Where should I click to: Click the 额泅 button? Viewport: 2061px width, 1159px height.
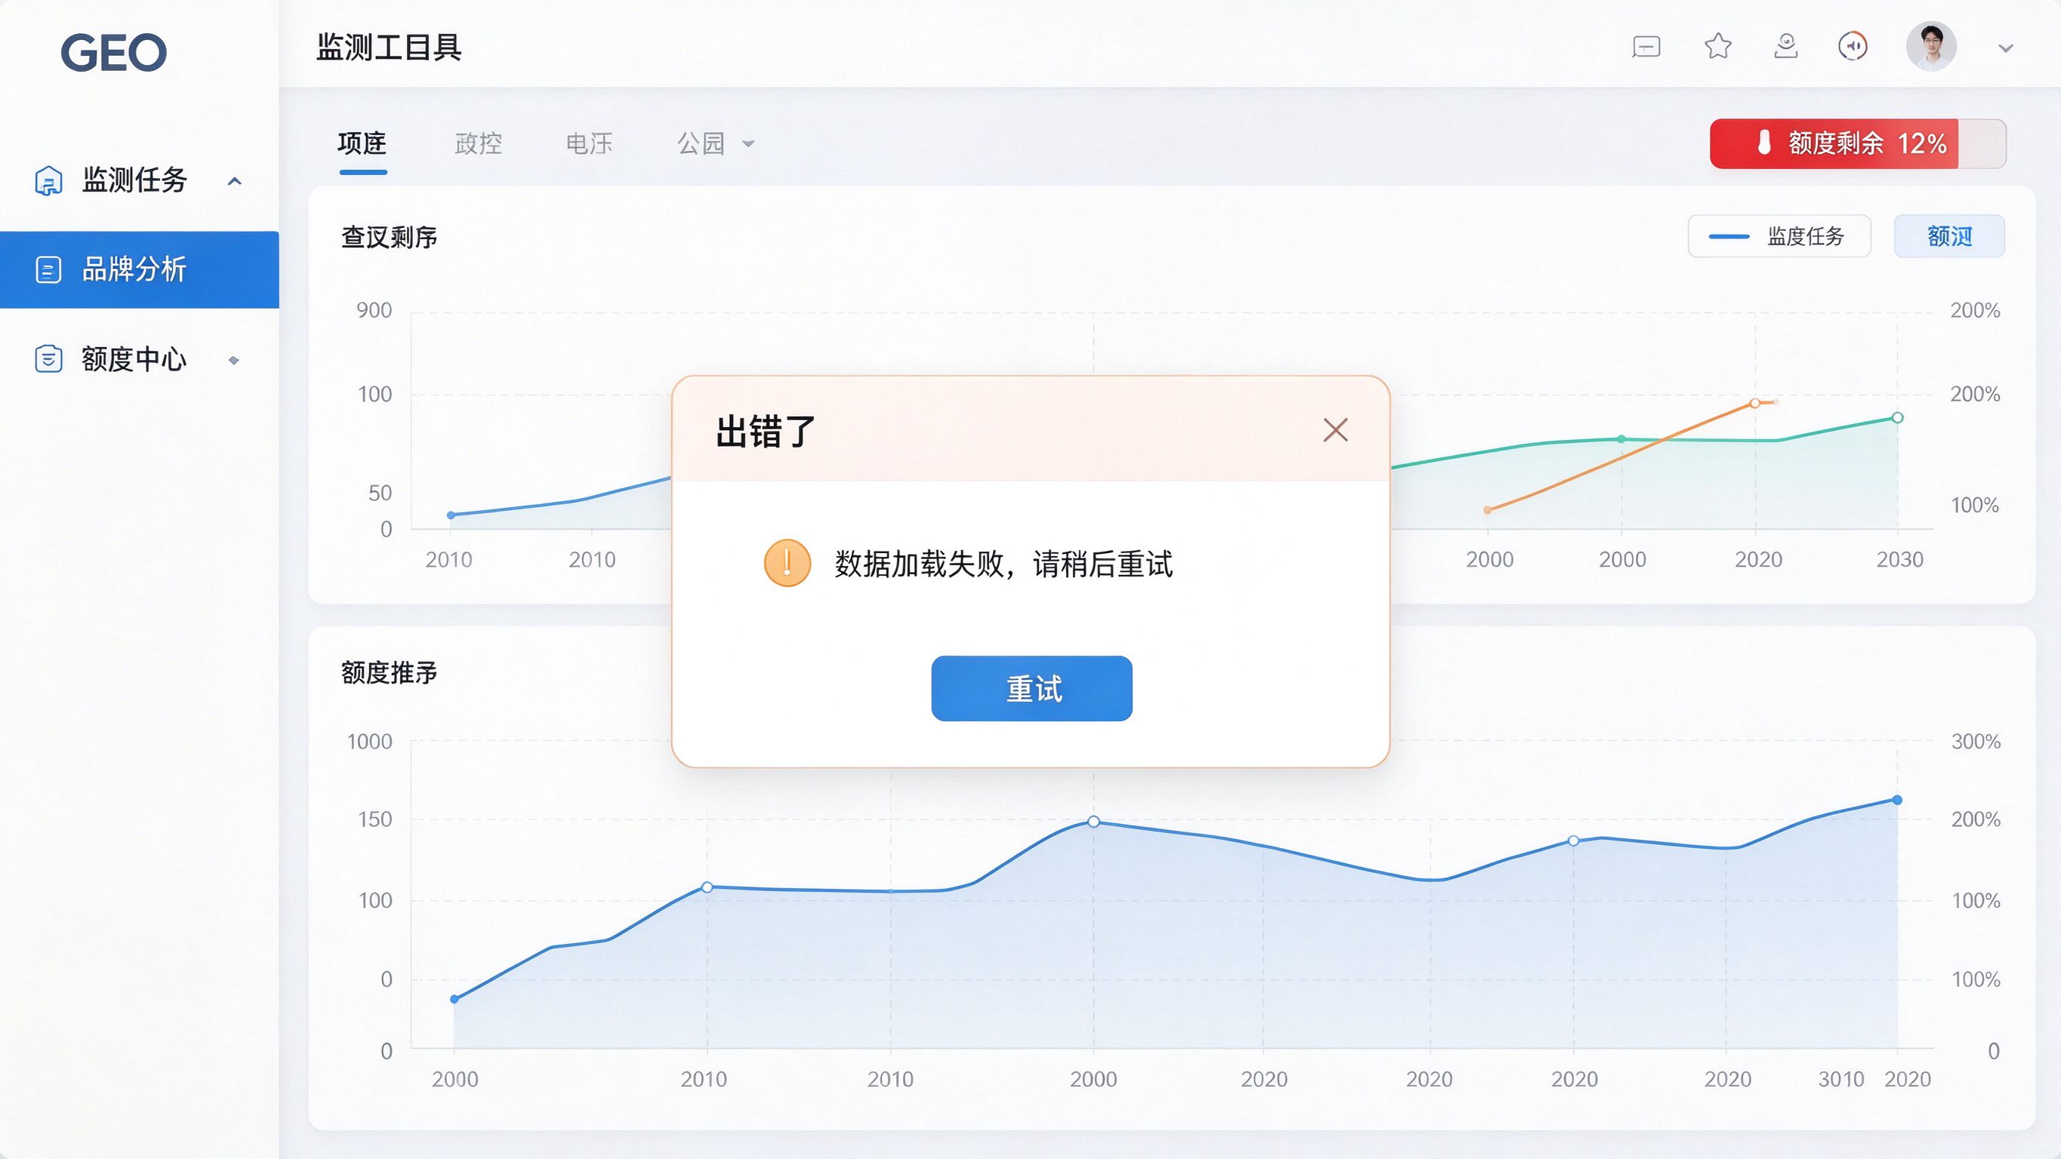pos(1949,236)
